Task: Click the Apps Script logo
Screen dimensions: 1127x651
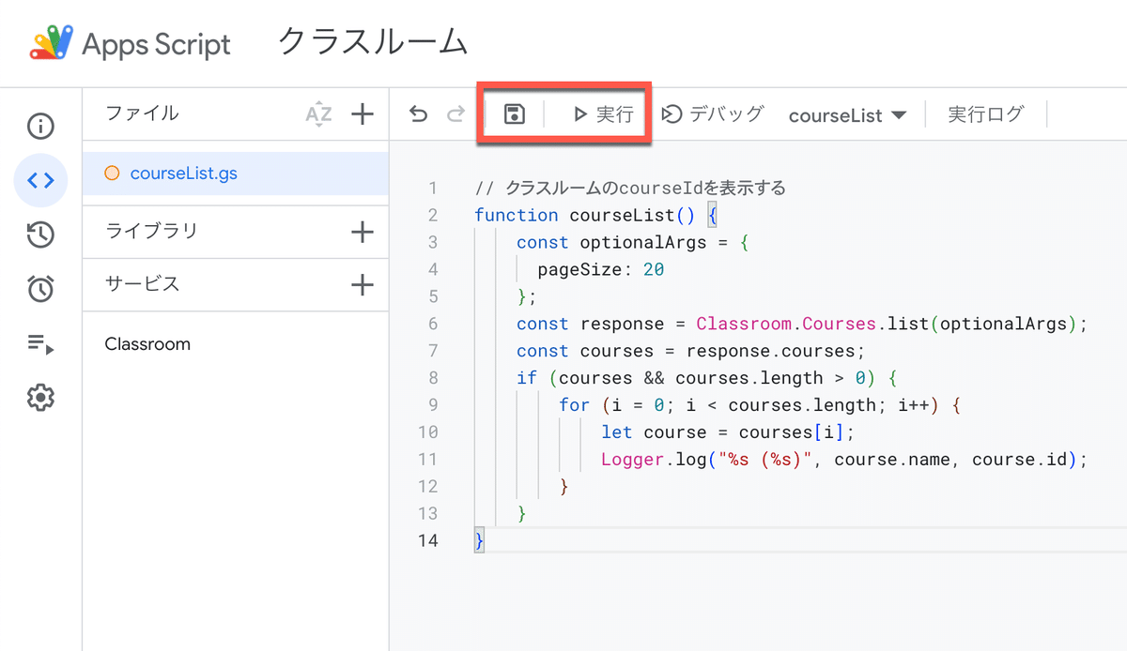Action: [131, 44]
